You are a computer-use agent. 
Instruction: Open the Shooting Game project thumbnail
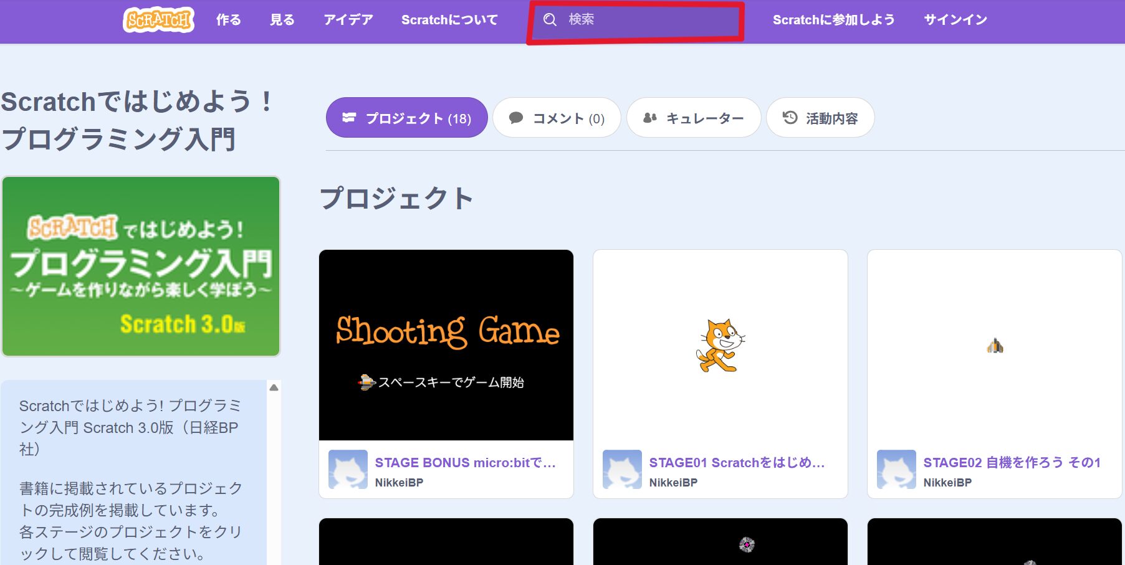point(446,345)
